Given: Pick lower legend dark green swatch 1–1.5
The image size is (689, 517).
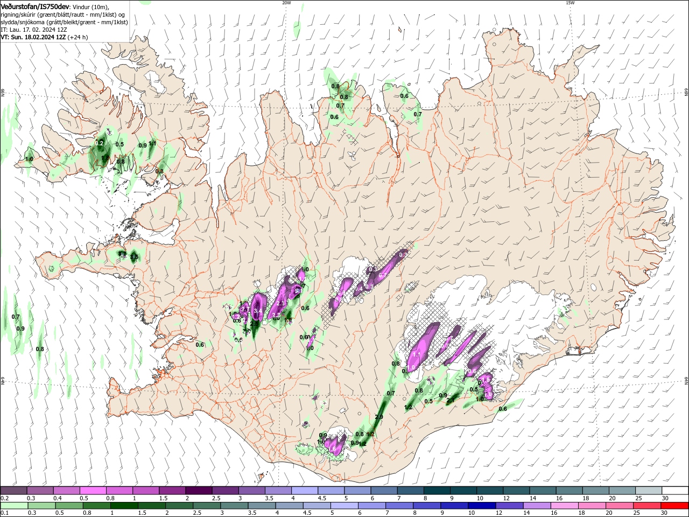Looking at the screenshot, I should [x=124, y=506].
